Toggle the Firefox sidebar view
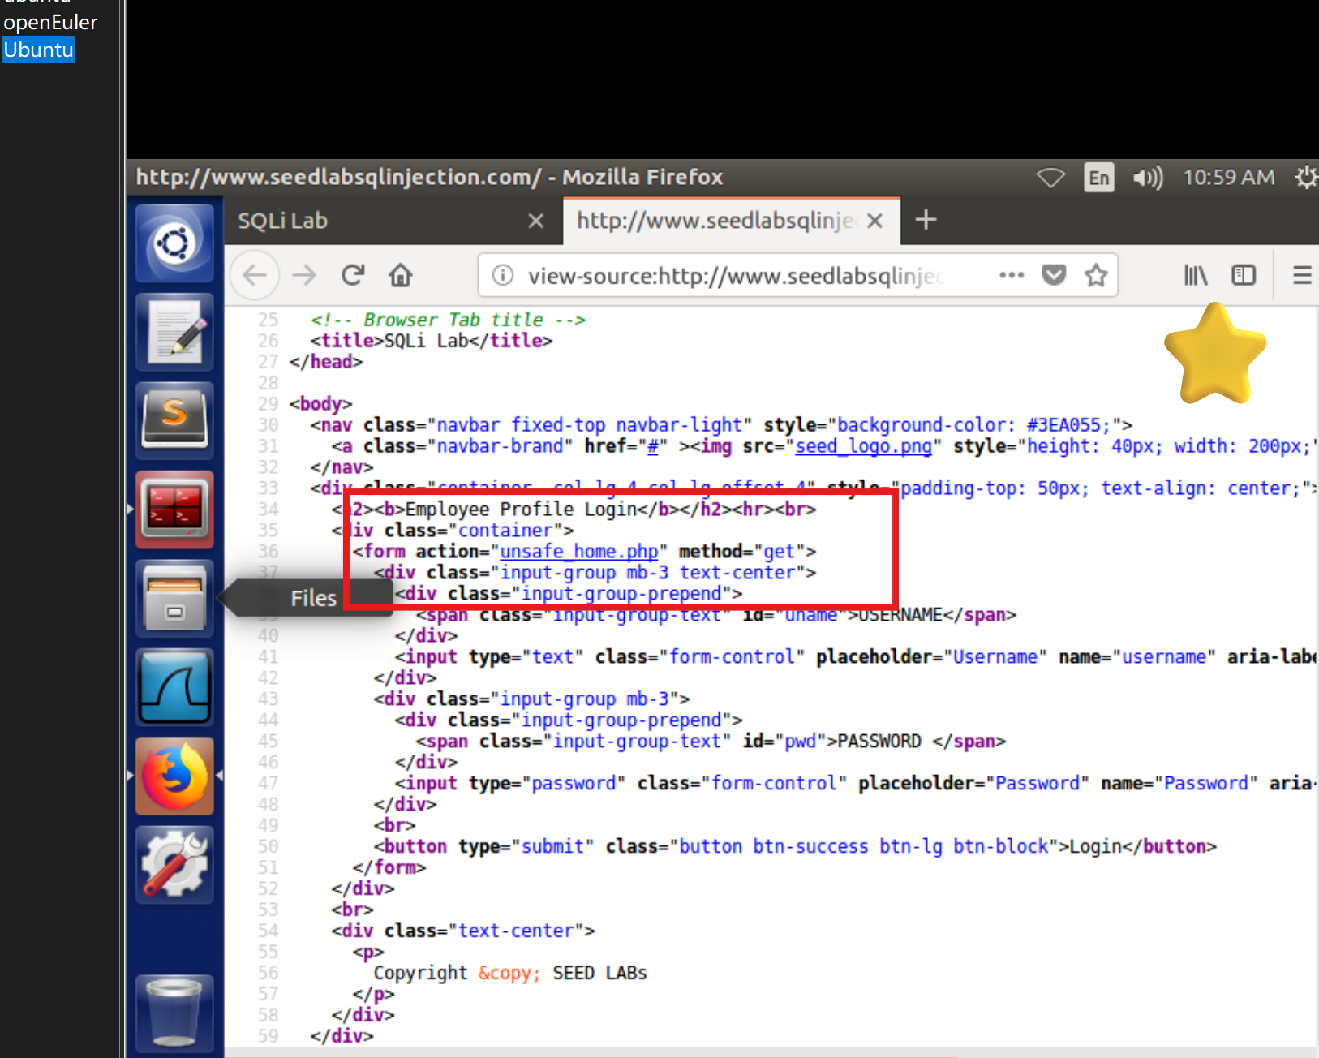The image size is (1319, 1058). [x=1244, y=276]
